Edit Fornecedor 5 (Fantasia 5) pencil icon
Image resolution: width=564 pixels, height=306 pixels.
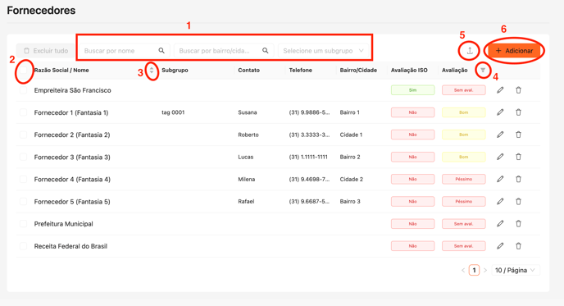[x=500, y=201]
